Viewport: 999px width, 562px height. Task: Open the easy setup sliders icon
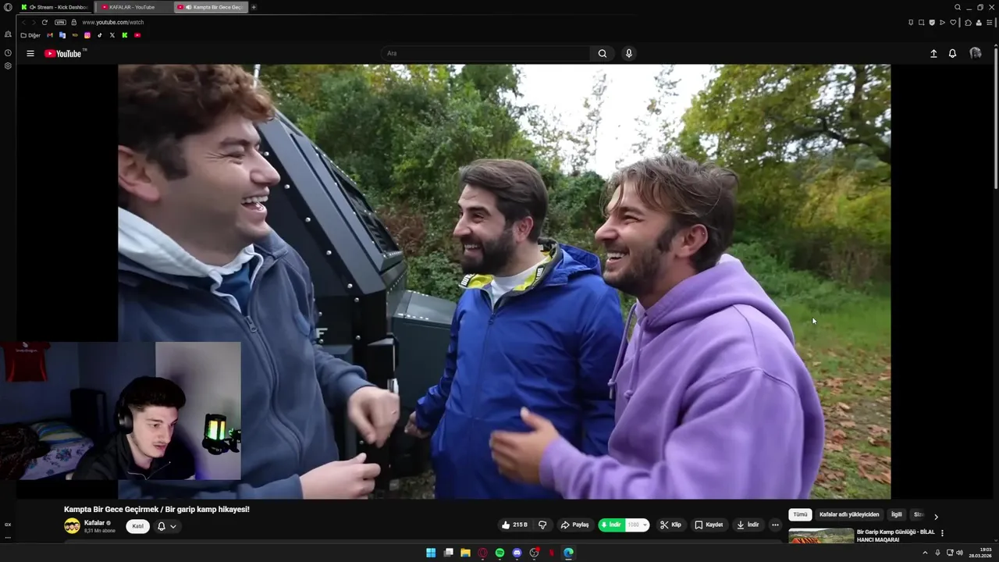coord(989,23)
